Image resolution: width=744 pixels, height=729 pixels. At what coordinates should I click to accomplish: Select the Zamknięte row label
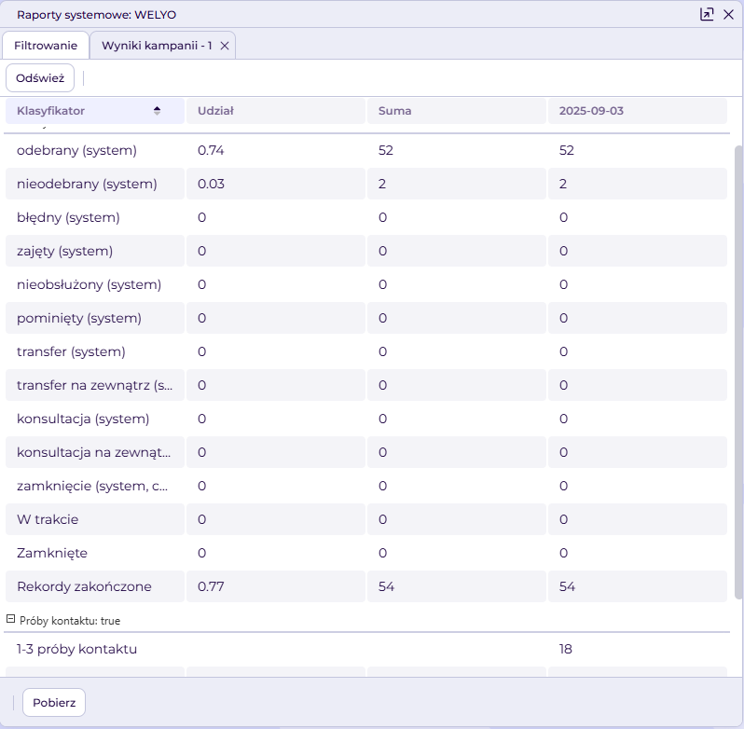pyautogui.click(x=51, y=554)
